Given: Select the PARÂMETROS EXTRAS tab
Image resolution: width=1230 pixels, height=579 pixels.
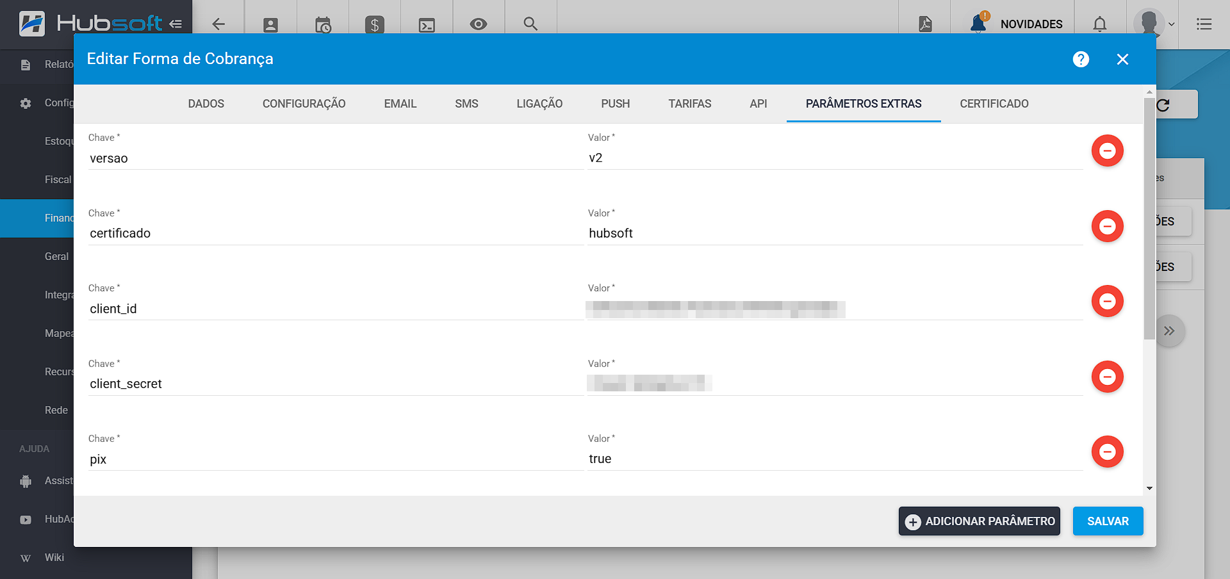Looking at the screenshot, I should click(864, 104).
